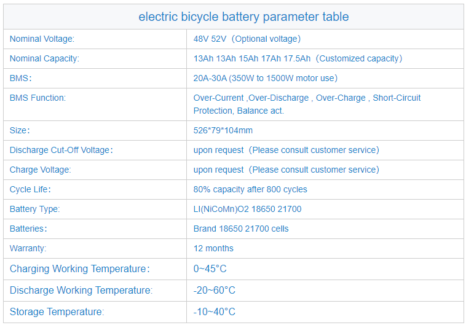Screen dimensions: 466x325
Task: Click the 'Brand 18650 21700 cells' value
Action: [241, 229]
